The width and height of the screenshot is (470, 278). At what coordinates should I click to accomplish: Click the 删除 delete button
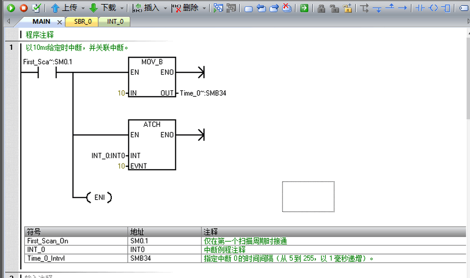point(185,8)
